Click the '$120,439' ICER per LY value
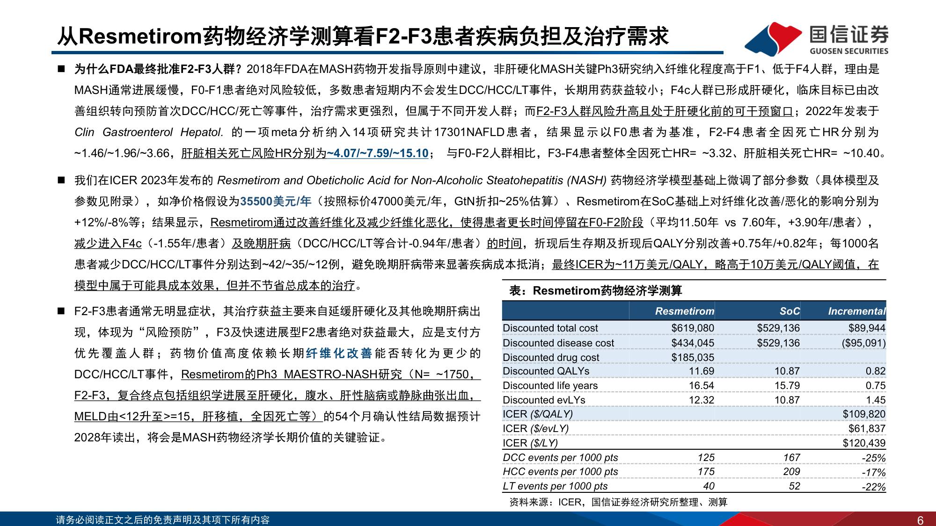The width and height of the screenshot is (936, 526). click(864, 443)
